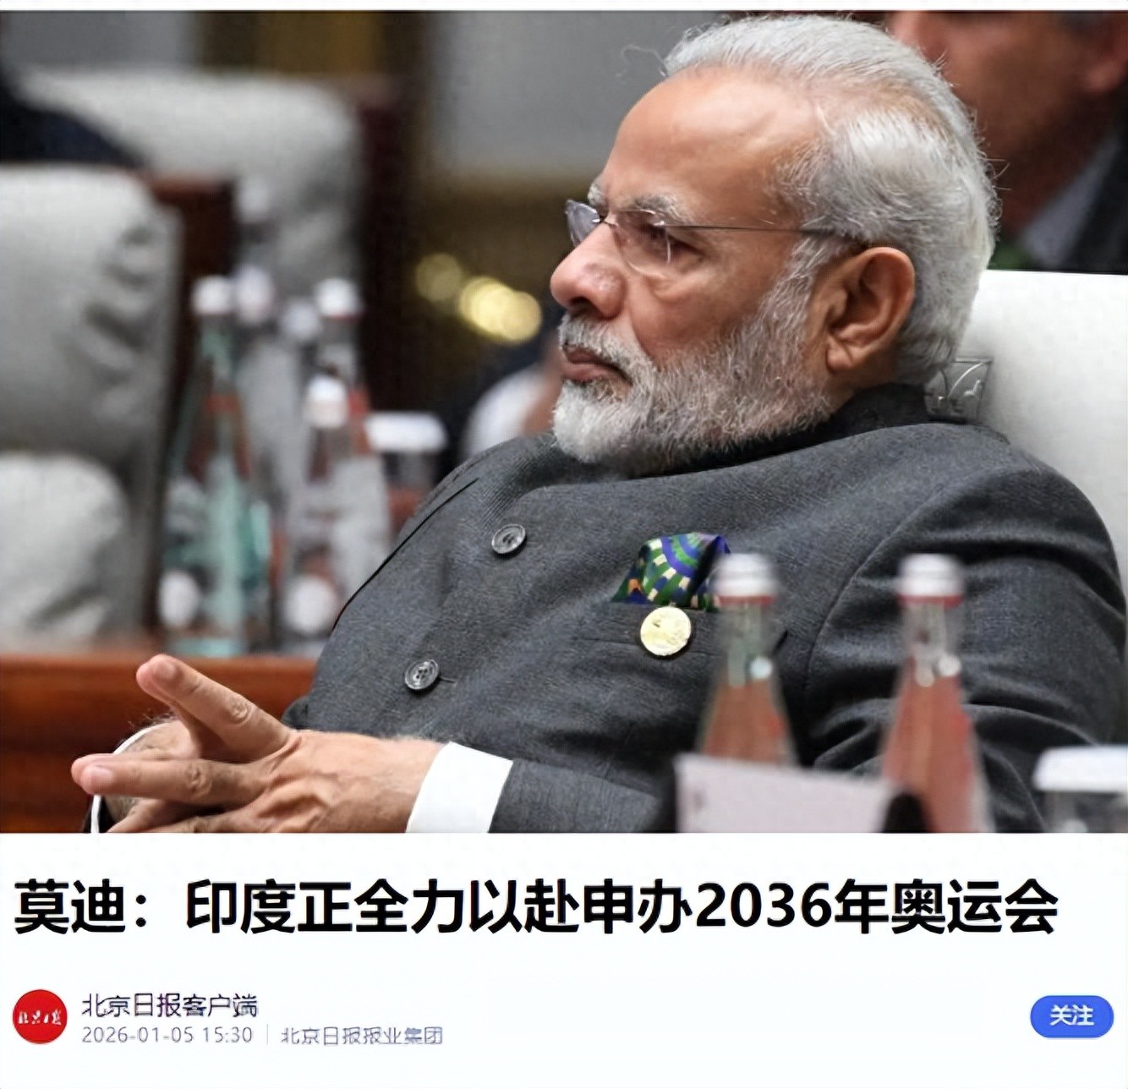Click the lower dark jacket button
The width and height of the screenshot is (1128, 1089).
pyautogui.click(x=421, y=674)
